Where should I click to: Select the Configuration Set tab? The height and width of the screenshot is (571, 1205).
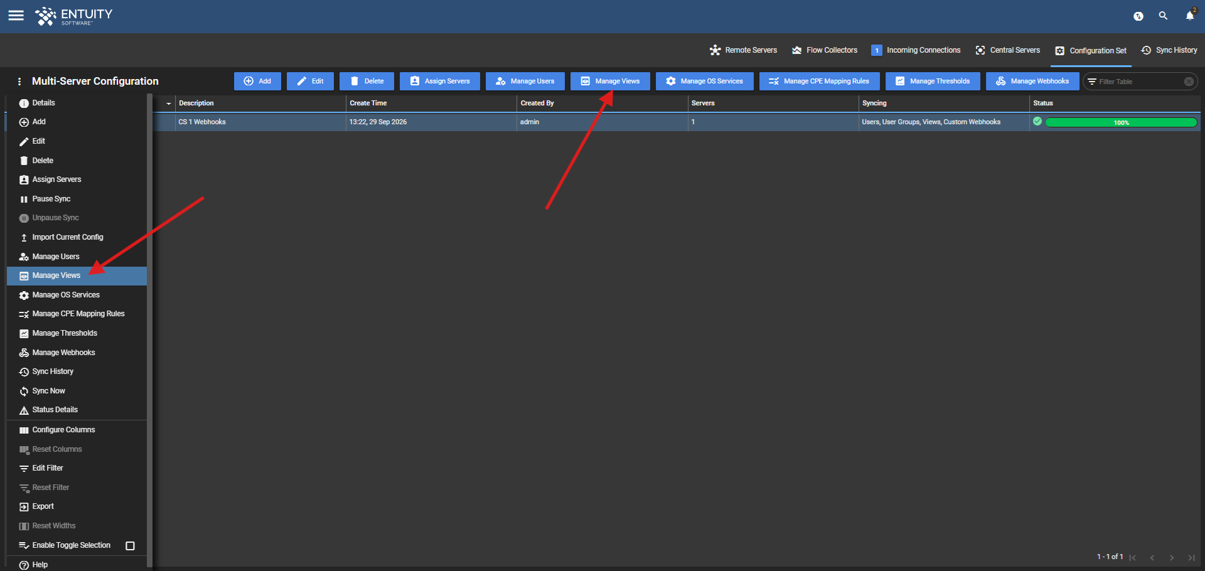[x=1091, y=51]
